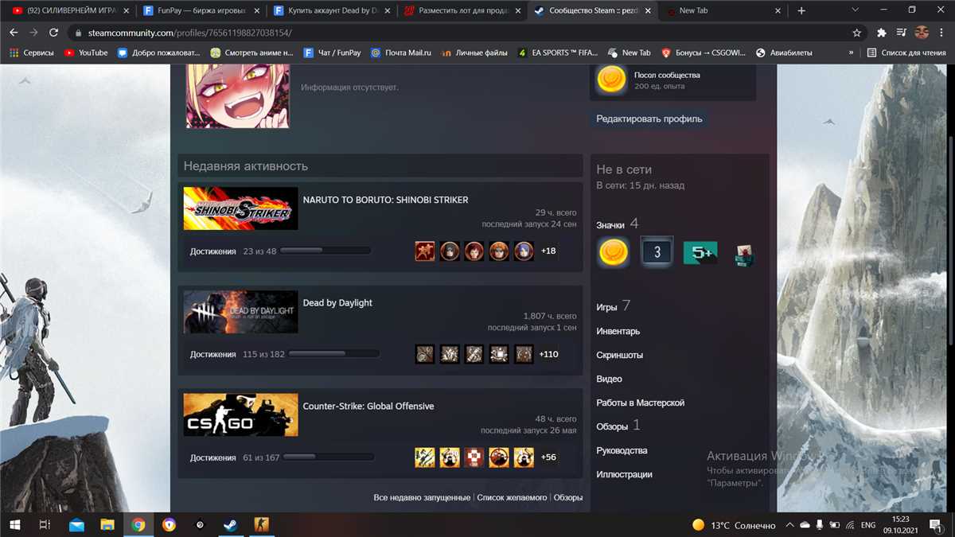Open the number 3 badge under Значки
The height and width of the screenshot is (537, 955).
coord(657,253)
